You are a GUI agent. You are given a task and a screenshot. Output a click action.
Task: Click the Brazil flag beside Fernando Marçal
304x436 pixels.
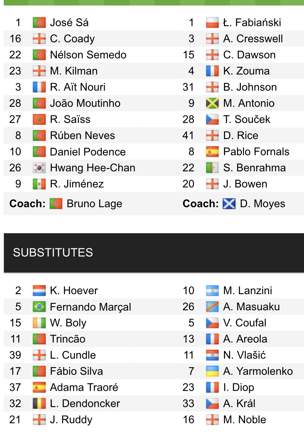tap(39, 307)
